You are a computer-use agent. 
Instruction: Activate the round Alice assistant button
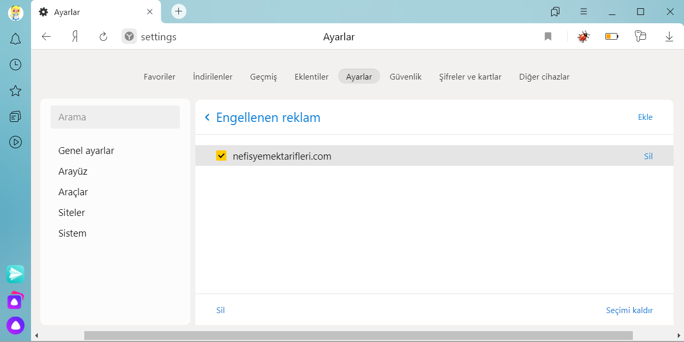click(16, 325)
